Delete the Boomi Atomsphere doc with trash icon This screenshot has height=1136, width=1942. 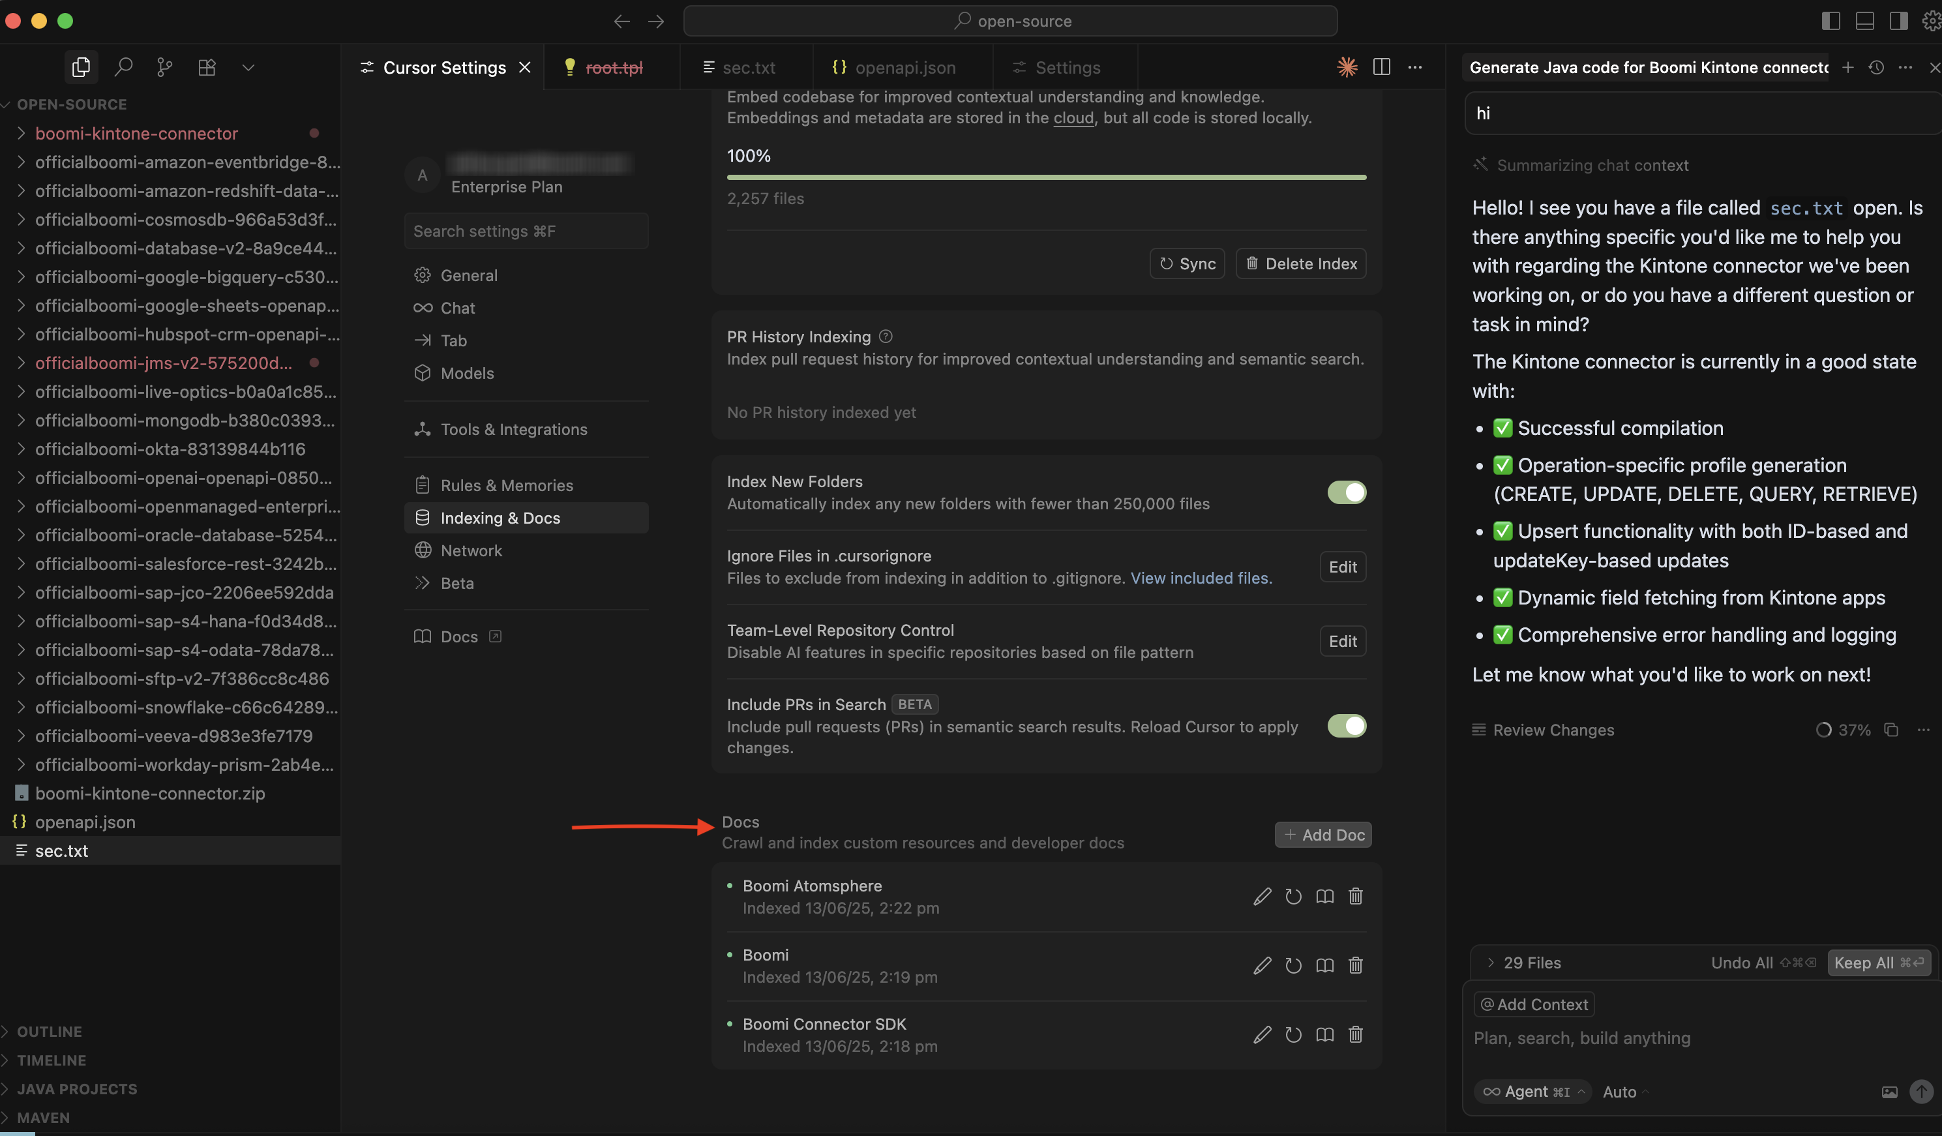tap(1356, 896)
